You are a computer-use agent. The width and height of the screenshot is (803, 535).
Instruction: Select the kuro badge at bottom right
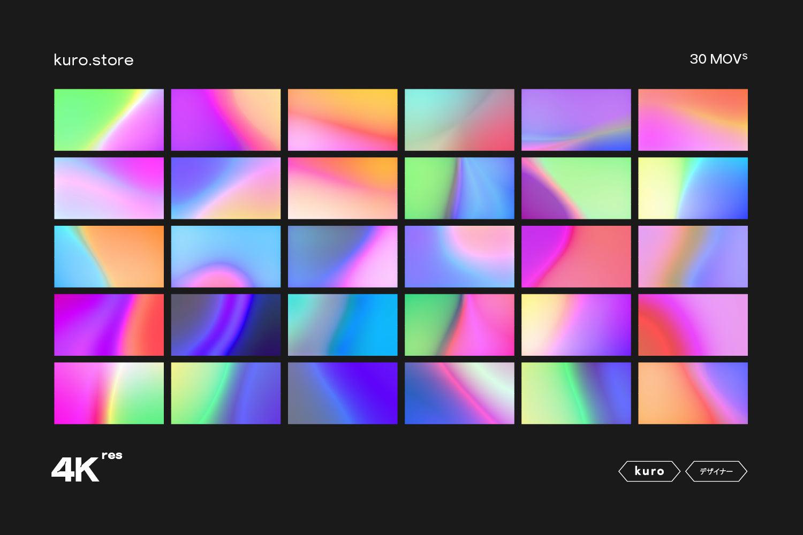coord(649,471)
